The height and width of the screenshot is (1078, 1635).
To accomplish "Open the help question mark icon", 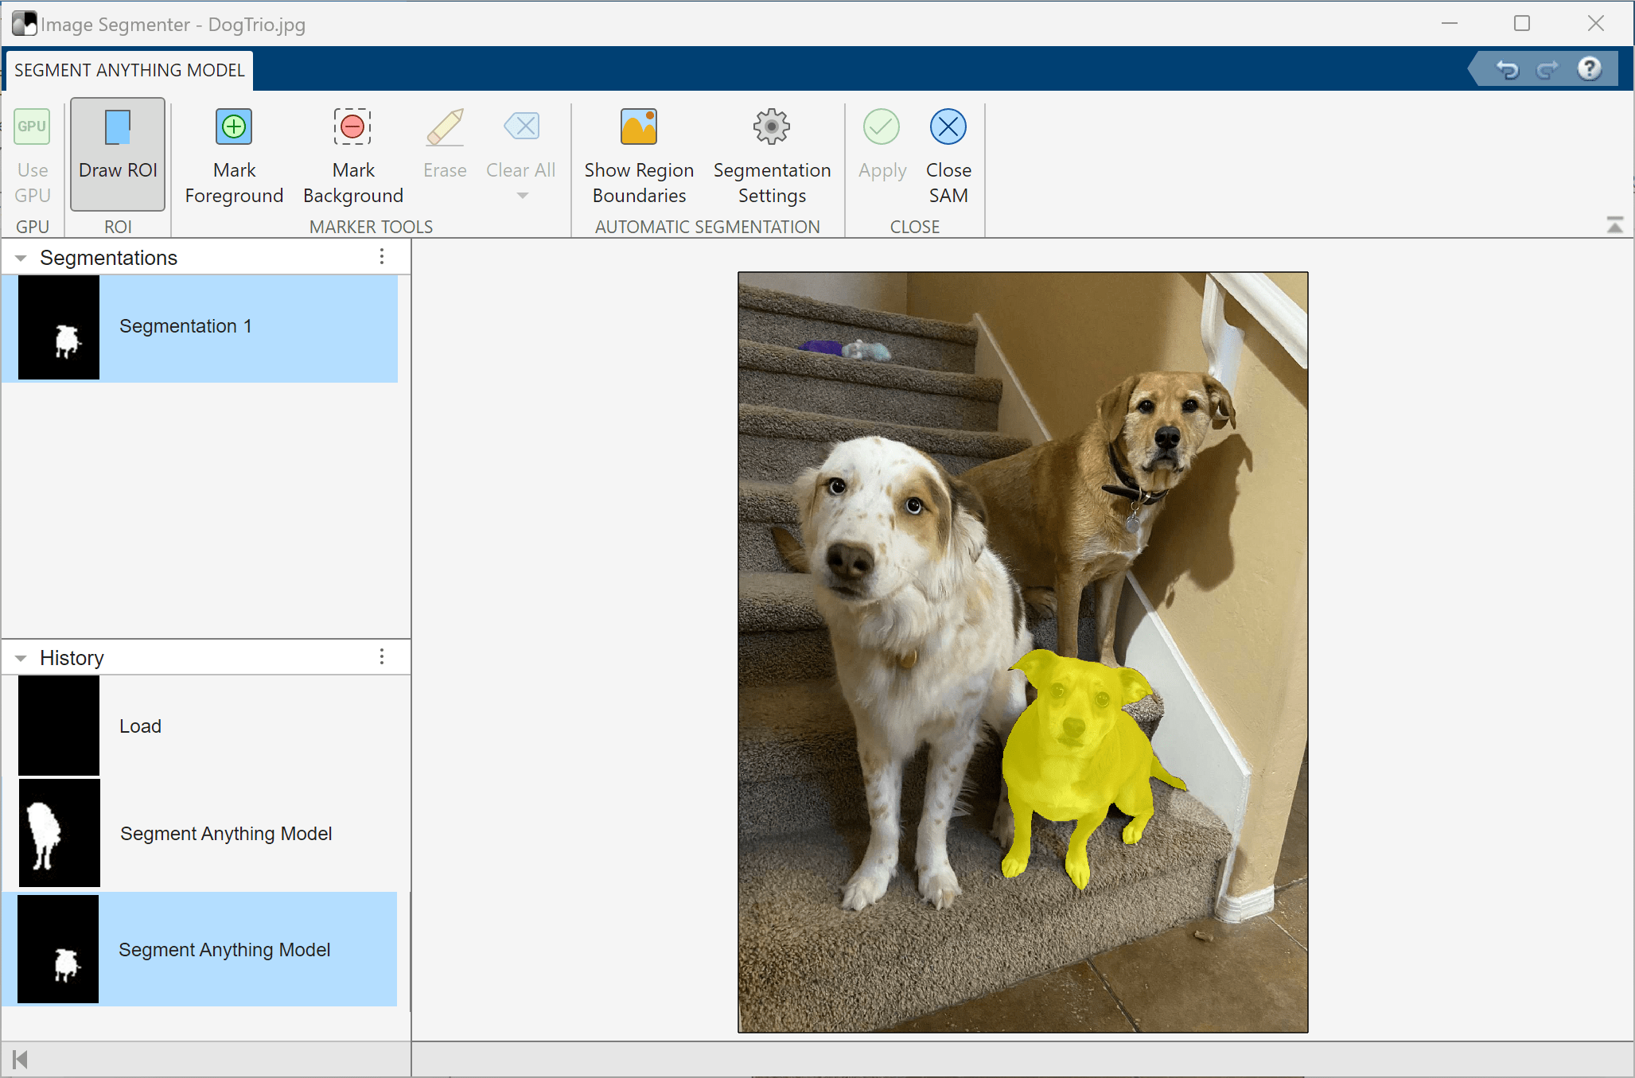I will [1589, 69].
